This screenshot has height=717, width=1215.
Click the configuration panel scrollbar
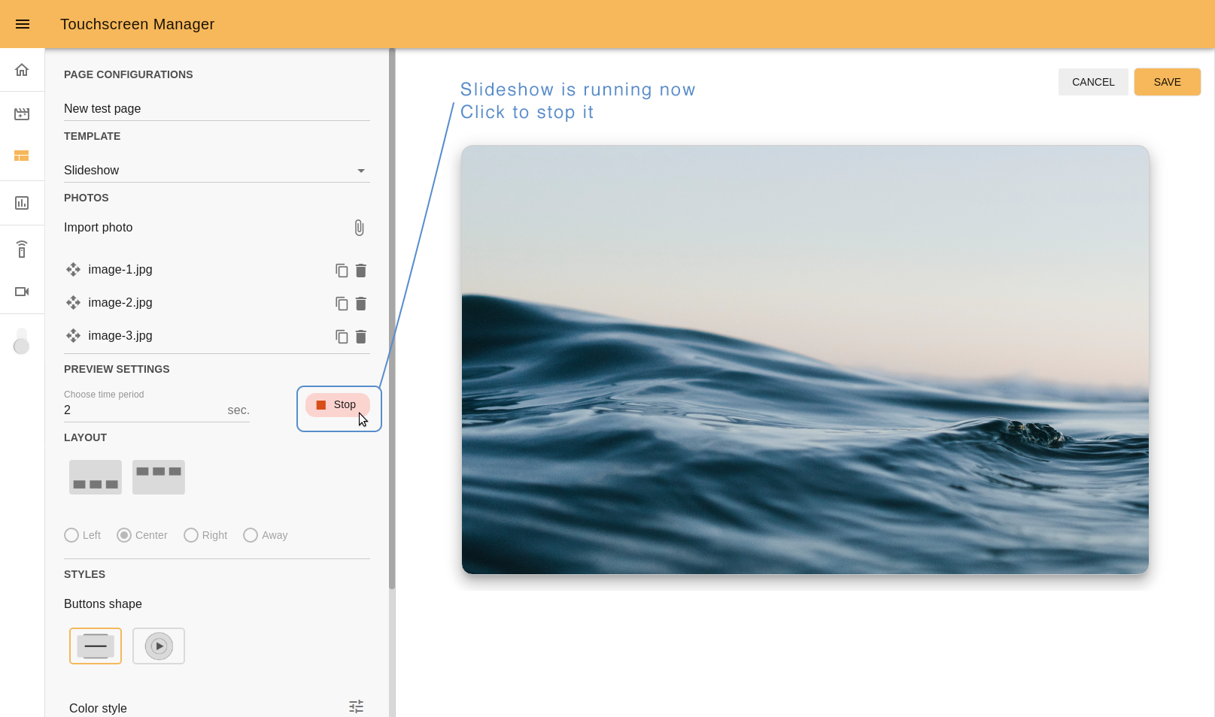coord(392,319)
